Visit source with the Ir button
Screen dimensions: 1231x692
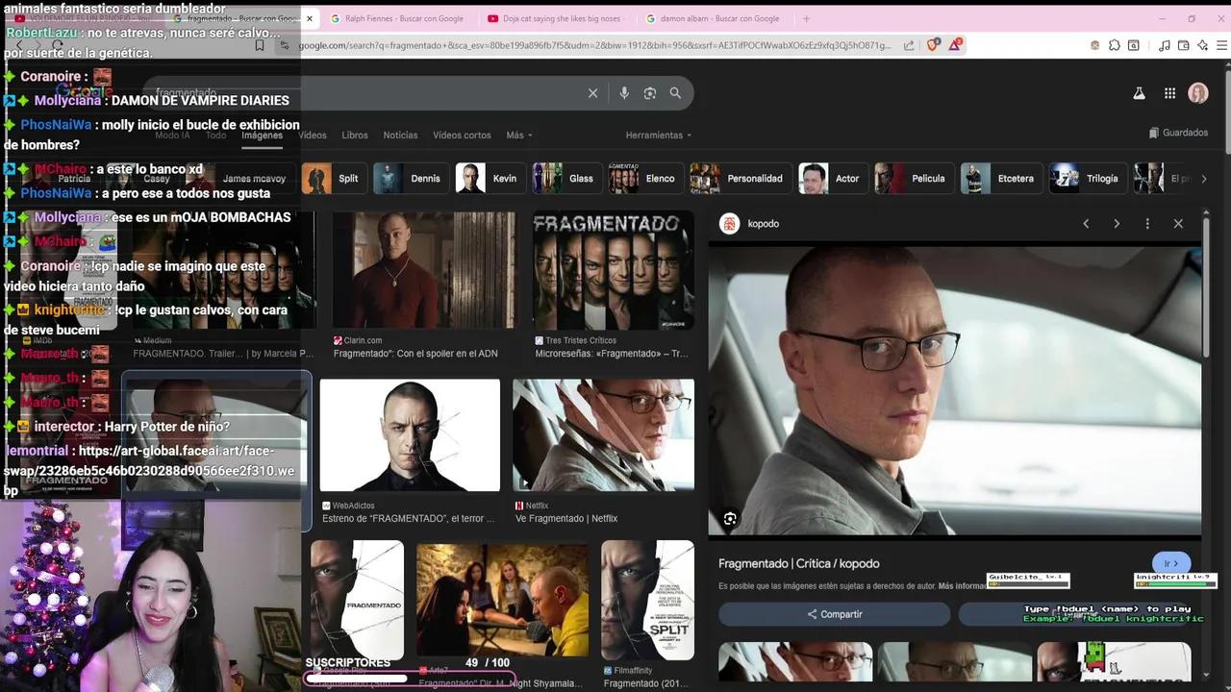point(1171,564)
